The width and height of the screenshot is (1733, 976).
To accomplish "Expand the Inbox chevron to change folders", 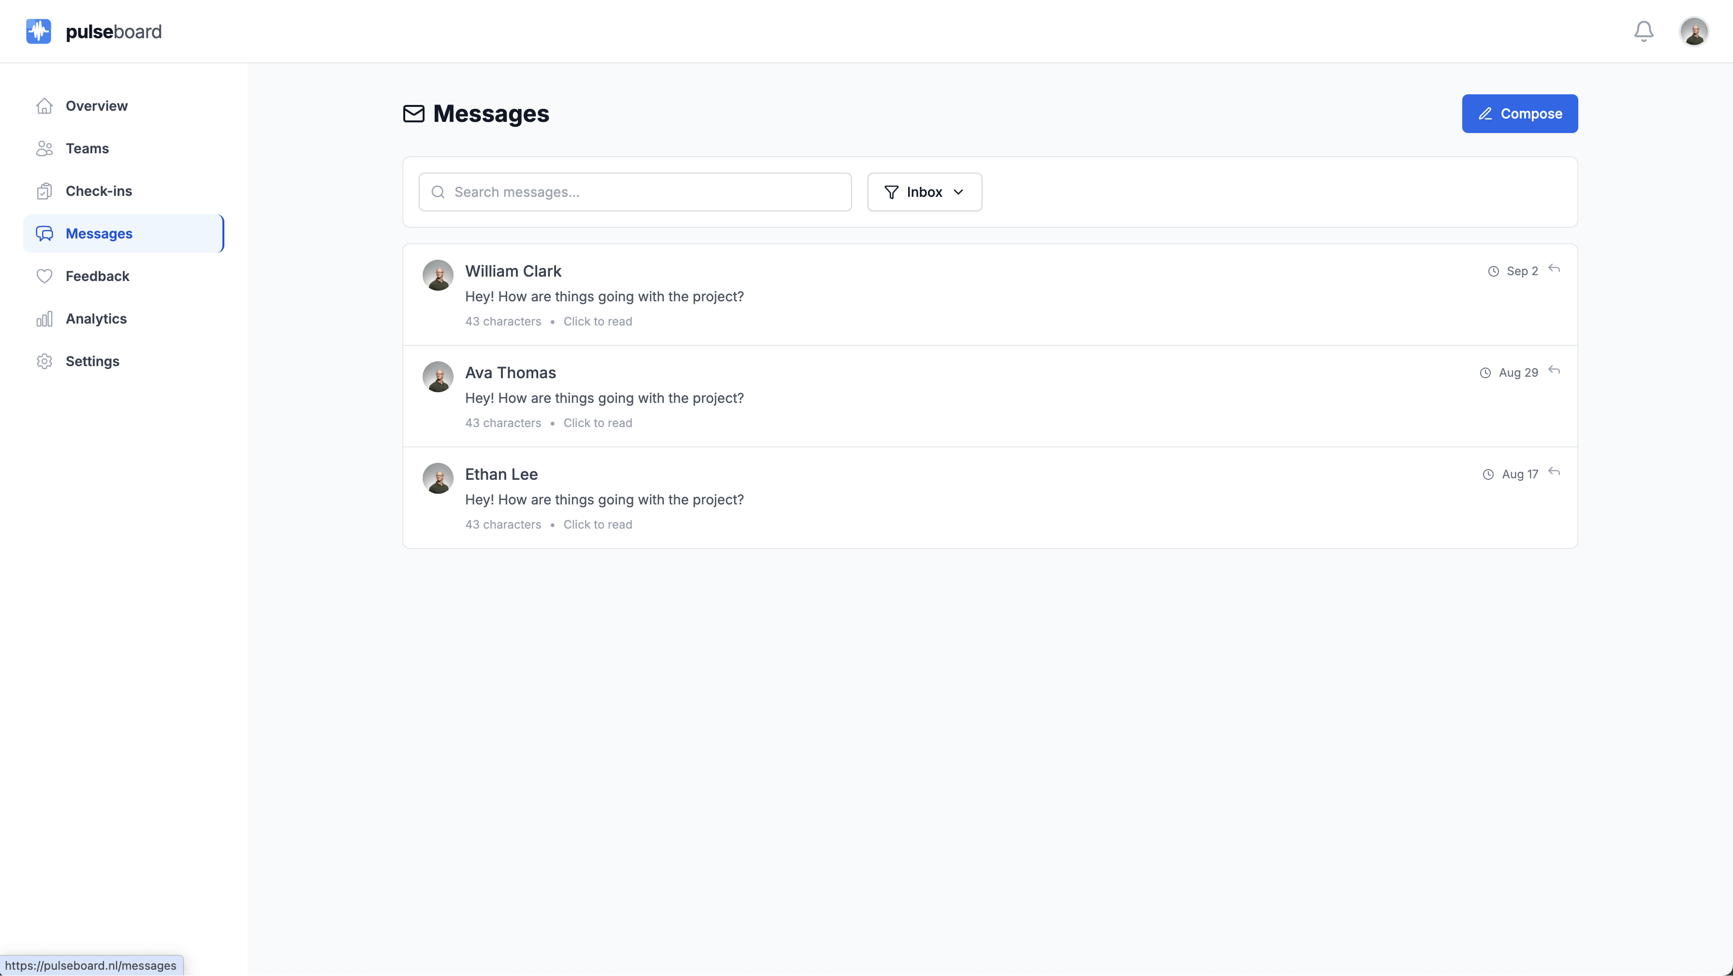I will click(959, 192).
